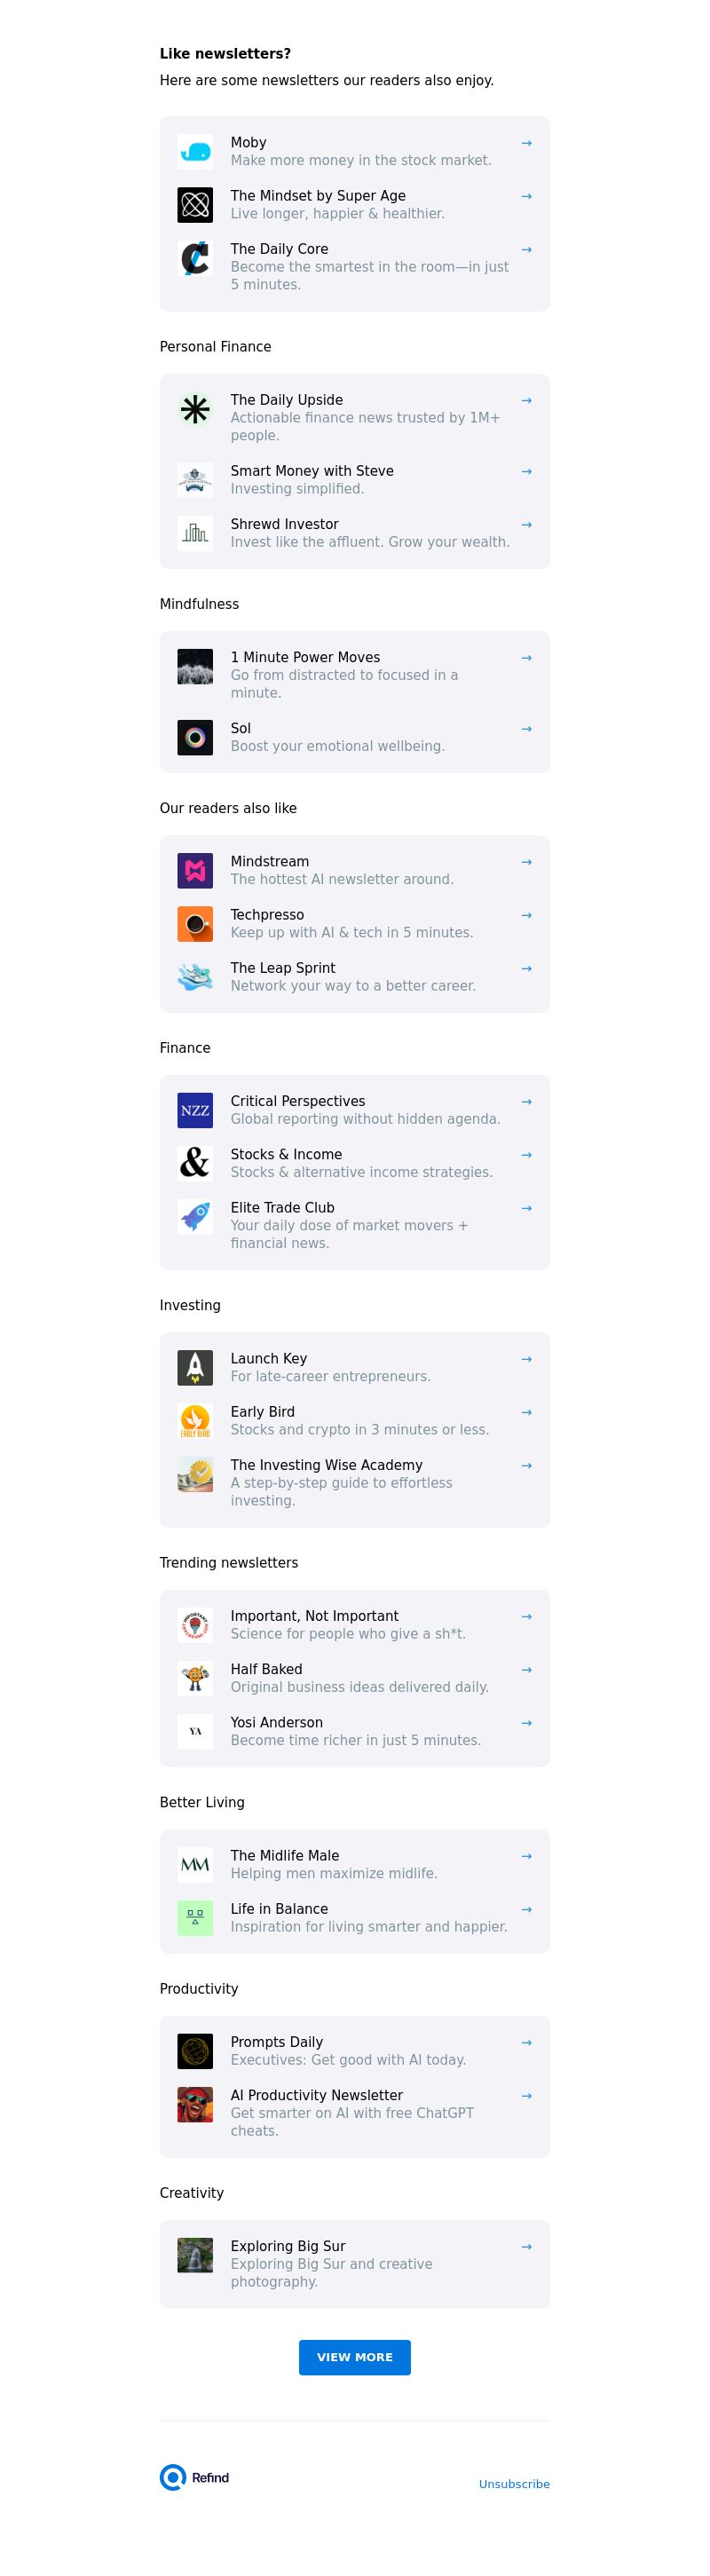The image size is (710, 2576).
Task: Click arrow next to The Daily Core
Action: (x=526, y=249)
